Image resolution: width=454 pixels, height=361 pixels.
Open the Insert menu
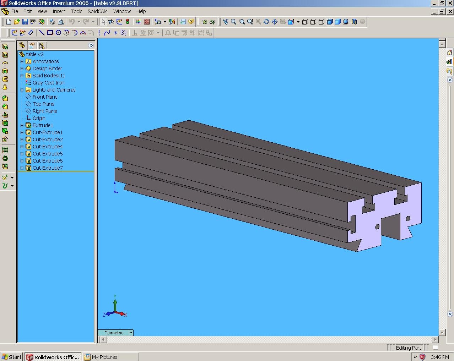59,11
